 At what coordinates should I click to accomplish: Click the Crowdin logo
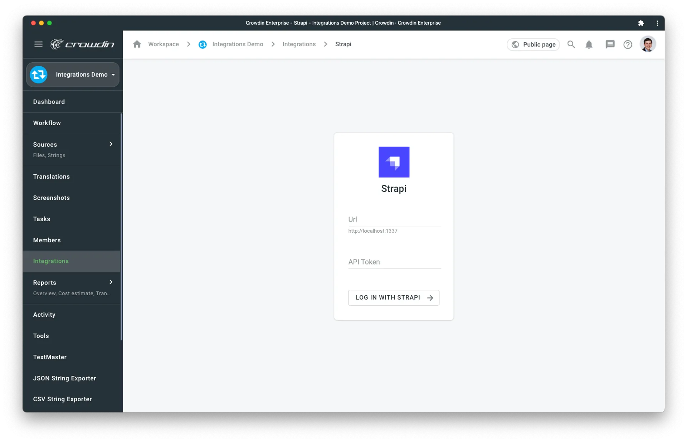pyautogui.click(x=82, y=44)
